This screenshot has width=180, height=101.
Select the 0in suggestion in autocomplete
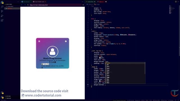click(x=125, y=75)
